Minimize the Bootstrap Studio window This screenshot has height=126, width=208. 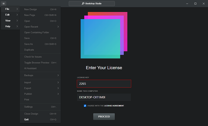tap(187, 4)
